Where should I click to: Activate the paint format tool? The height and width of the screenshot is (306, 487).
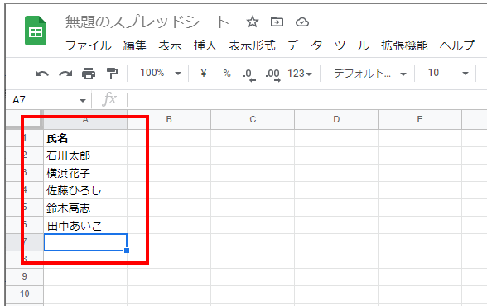(112, 74)
